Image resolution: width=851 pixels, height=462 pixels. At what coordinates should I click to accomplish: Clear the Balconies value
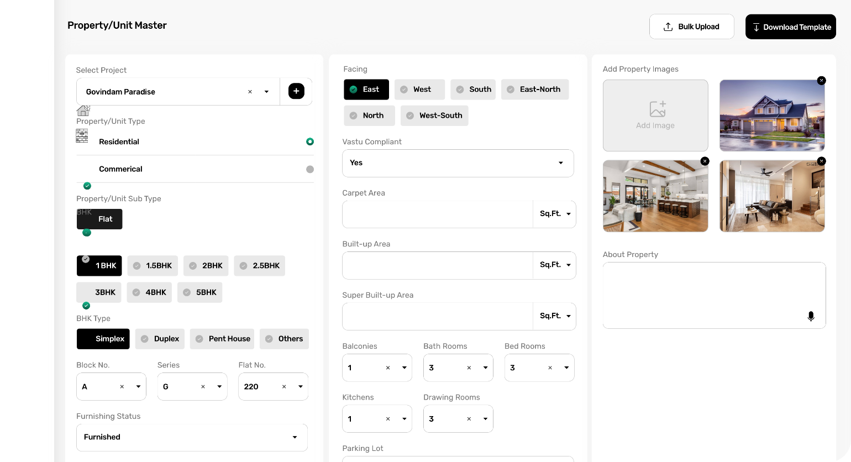pos(388,368)
